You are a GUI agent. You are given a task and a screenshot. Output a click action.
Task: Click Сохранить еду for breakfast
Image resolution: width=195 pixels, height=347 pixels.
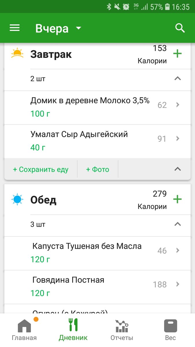click(x=40, y=169)
